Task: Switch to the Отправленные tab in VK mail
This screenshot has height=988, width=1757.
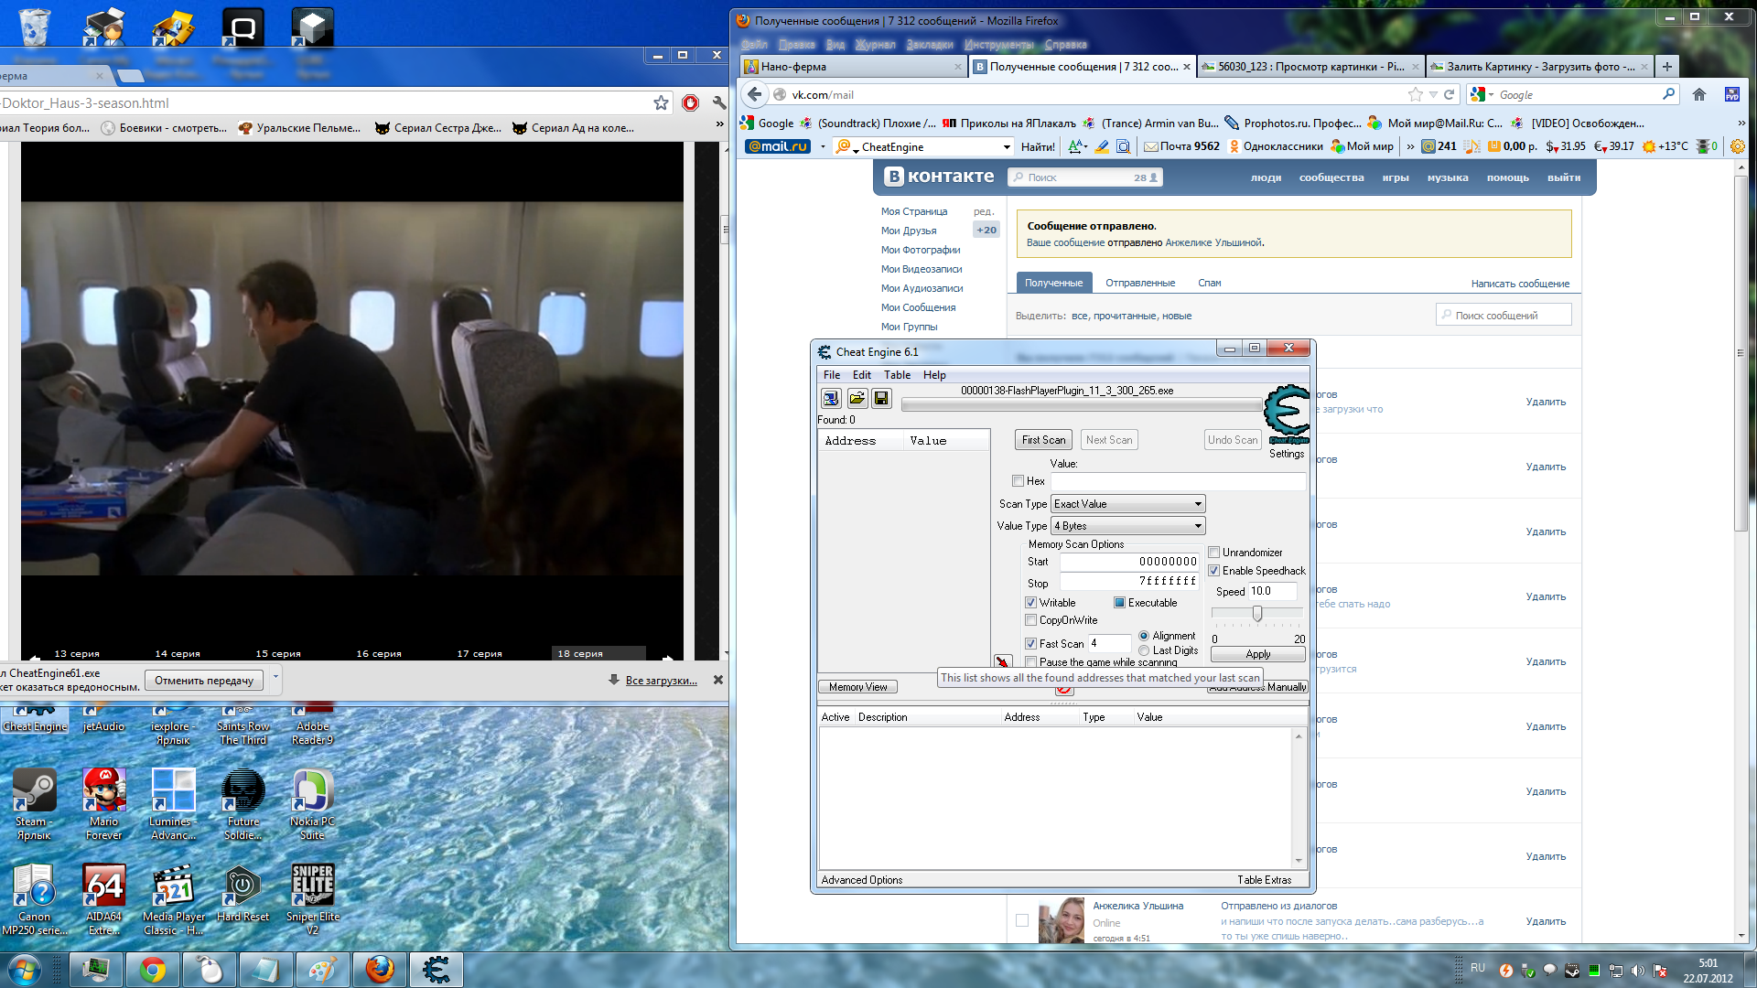Action: [x=1140, y=283]
